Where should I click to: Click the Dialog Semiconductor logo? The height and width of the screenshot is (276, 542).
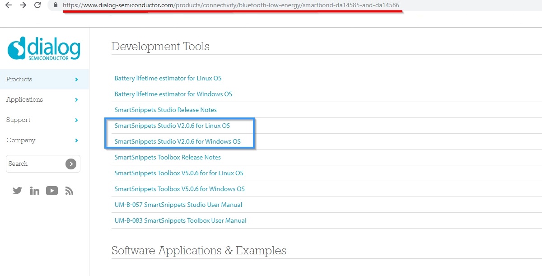tap(44, 49)
